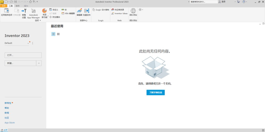The image size is (265, 132).
Task: Switch recent files to list view
Action: tap(53, 34)
